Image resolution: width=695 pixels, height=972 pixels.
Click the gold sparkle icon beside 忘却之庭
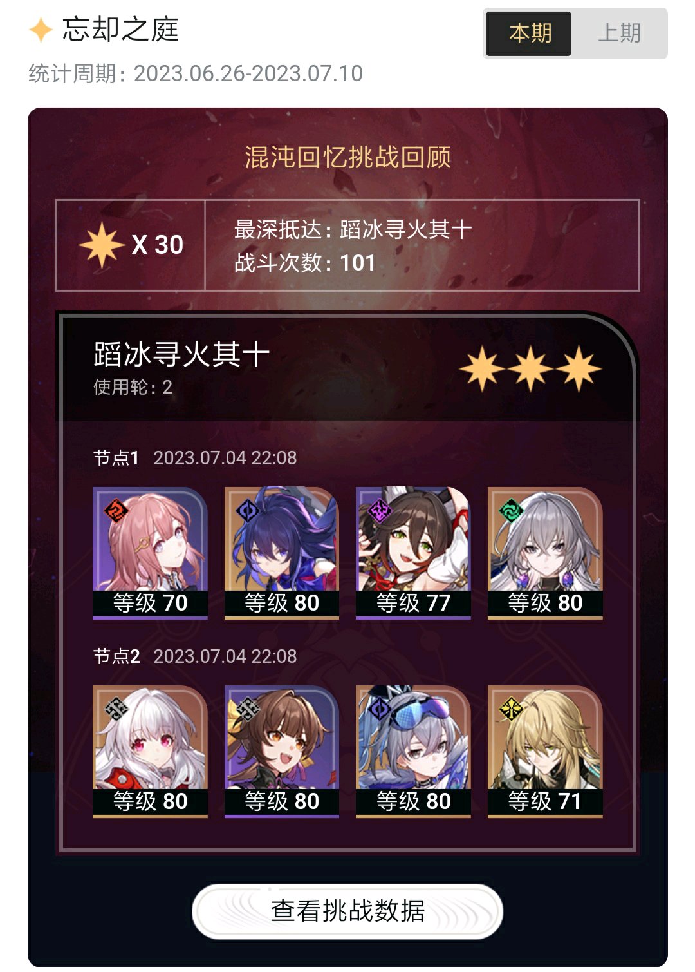coord(41,30)
